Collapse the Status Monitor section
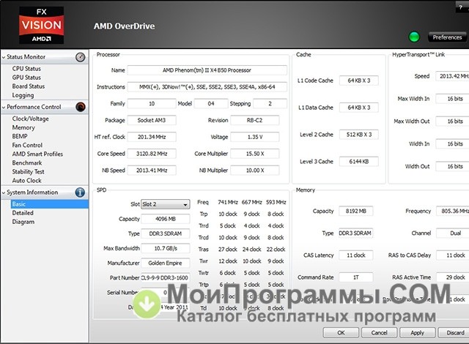The image size is (469, 344). pos(4,57)
